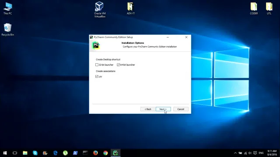Open Firefox from taskbar
Screen dimensions: 280x157
click(95, 153)
